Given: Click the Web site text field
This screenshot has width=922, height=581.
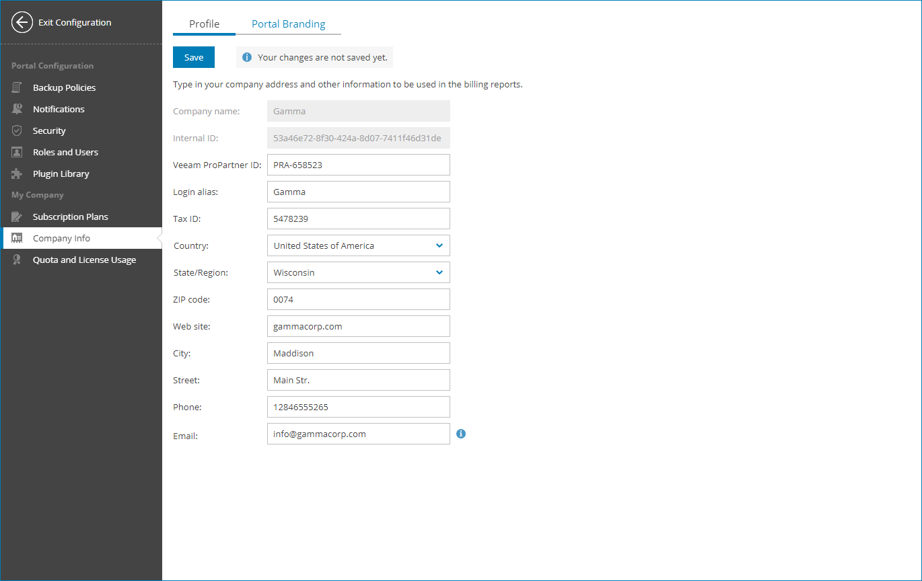Looking at the screenshot, I should click(x=358, y=326).
